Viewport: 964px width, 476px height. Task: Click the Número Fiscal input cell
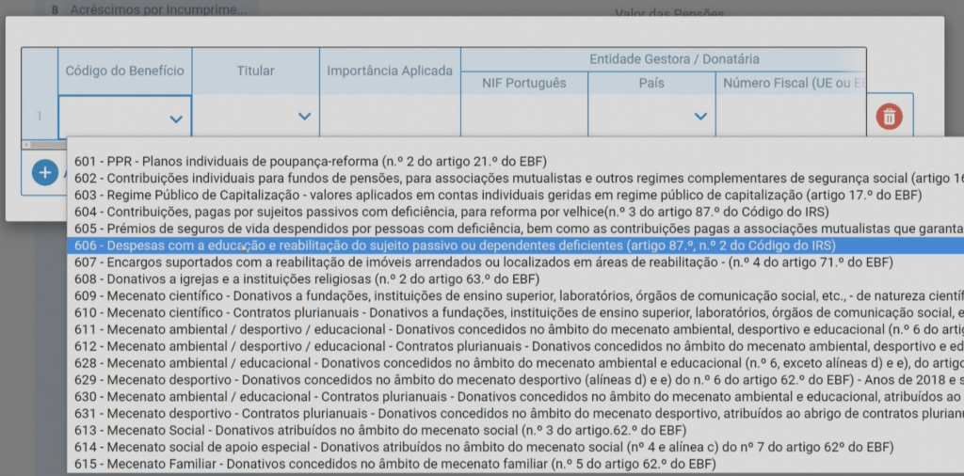pos(791,118)
